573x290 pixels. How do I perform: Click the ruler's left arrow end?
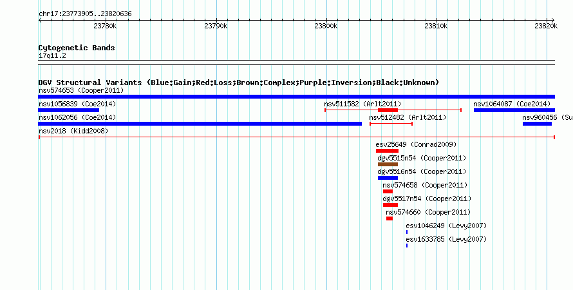(x=40, y=20)
